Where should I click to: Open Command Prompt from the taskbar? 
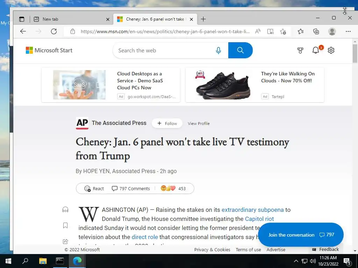[x=60, y=261]
